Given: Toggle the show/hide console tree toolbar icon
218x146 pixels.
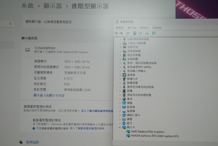Looking at the screenshot, I should 128,33.
